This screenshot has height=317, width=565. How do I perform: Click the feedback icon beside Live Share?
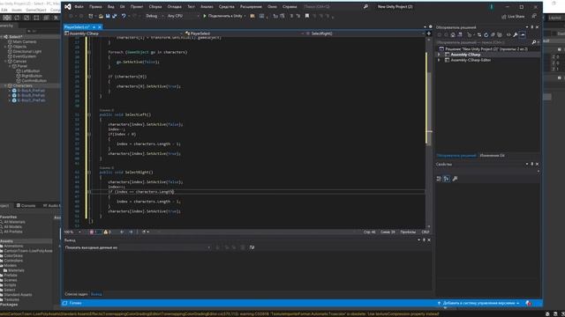pos(534,16)
